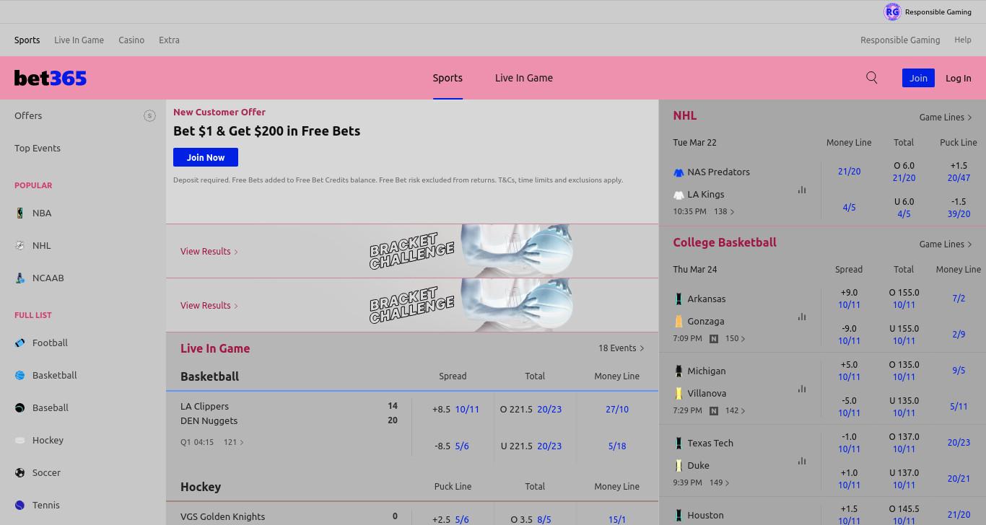The image size is (986, 525).
Task: Click NAS Predators jersey icon
Action: (679, 172)
